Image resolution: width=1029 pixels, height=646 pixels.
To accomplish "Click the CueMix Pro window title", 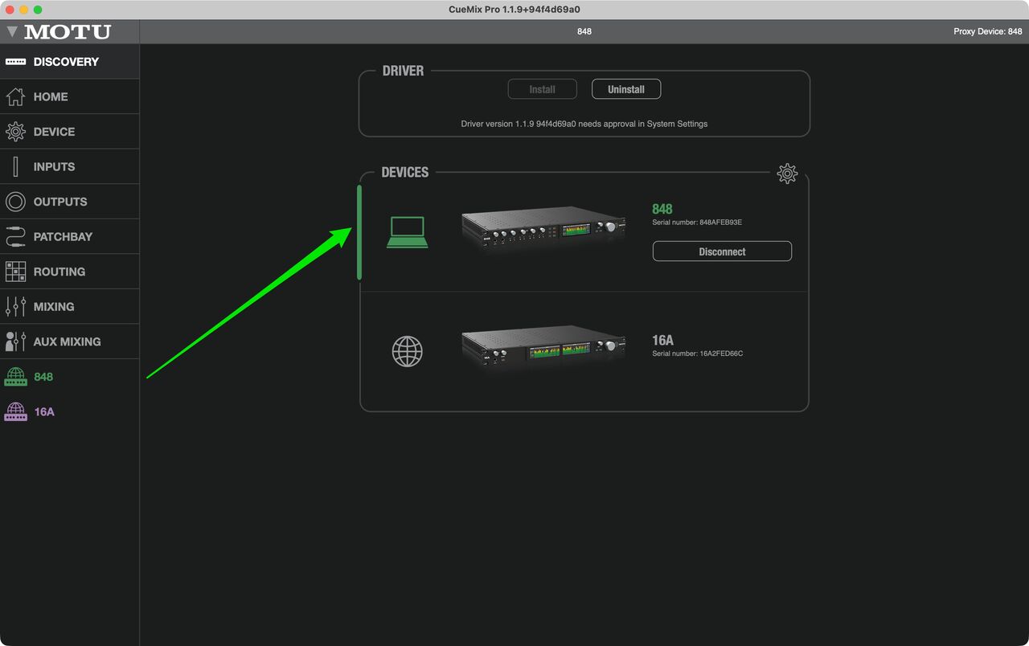I will 514,10.
